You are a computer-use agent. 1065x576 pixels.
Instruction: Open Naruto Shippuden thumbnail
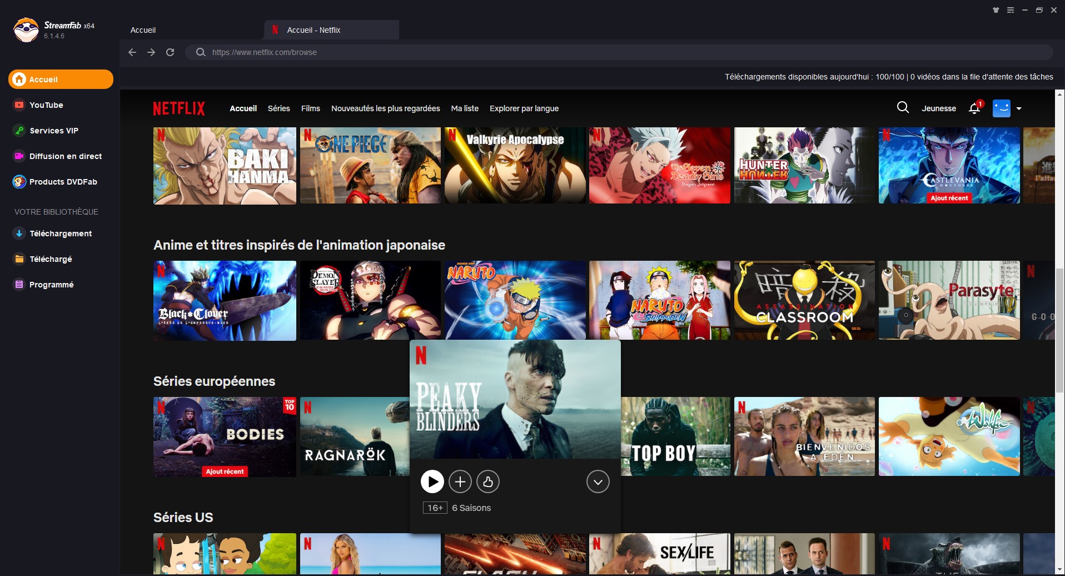[x=660, y=300]
